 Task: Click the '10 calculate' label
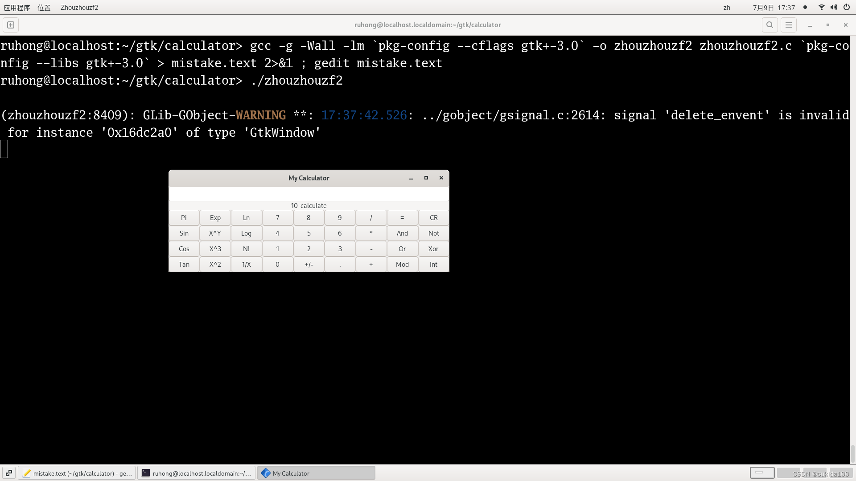[x=309, y=206]
